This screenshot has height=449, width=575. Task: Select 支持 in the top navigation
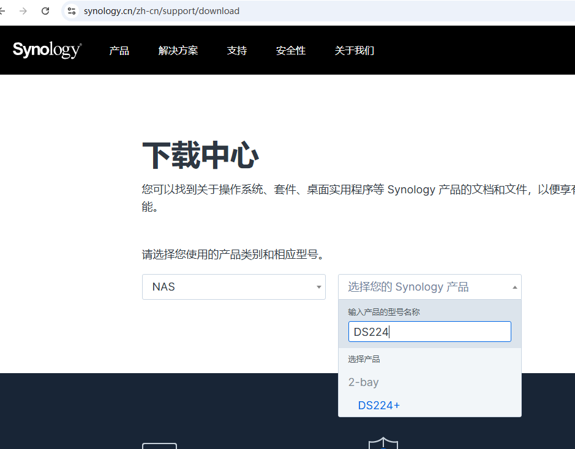[x=236, y=51]
